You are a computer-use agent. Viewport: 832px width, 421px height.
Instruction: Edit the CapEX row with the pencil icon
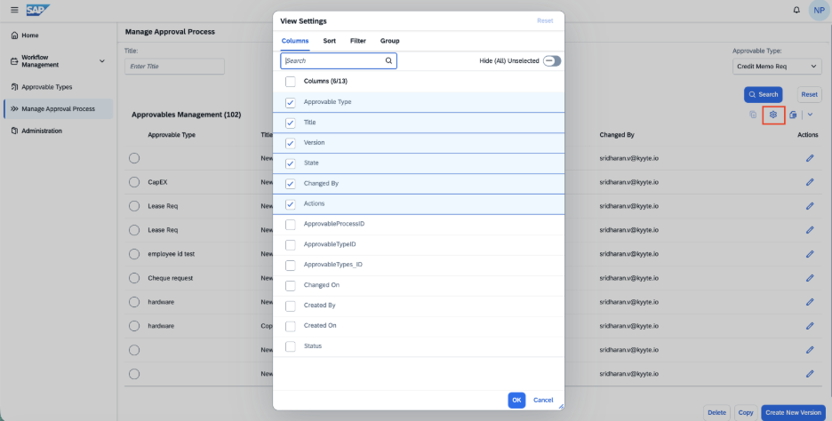pos(810,182)
